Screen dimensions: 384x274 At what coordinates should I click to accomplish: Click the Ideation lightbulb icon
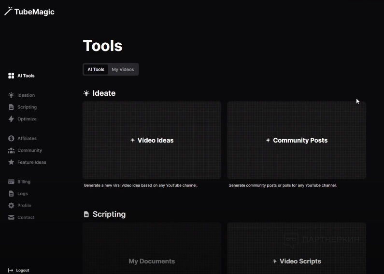(x=11, y=95)
